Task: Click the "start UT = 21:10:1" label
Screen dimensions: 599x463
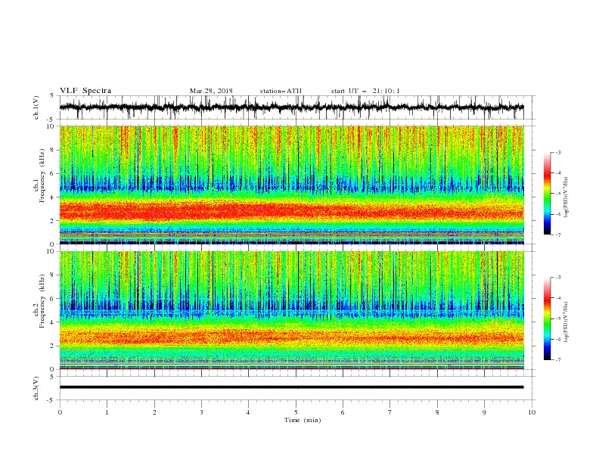Action: click(365, 91)
